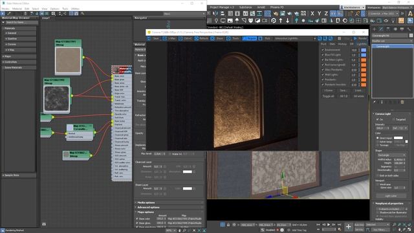Click the location pin icon in toolbar
Image resolution: width=414 pixels, height=233 pixels.
tap(216, 20)
